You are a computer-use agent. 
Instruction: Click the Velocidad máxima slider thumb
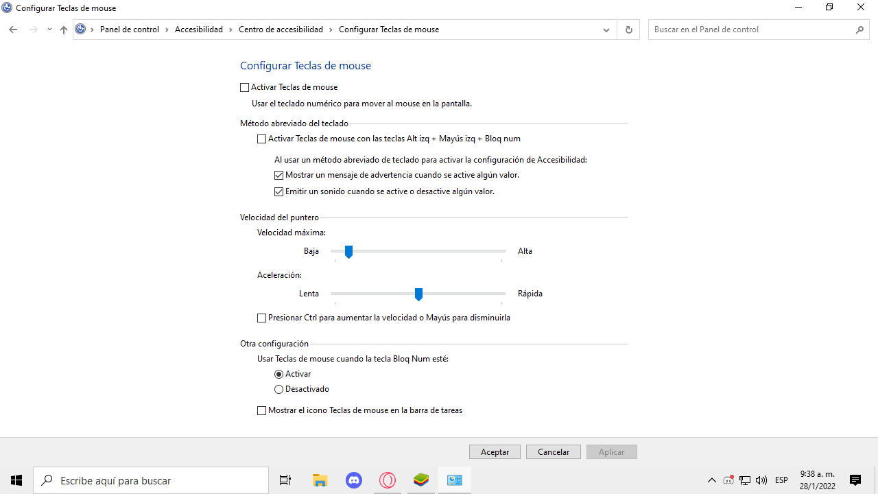(x=348, y=252)
